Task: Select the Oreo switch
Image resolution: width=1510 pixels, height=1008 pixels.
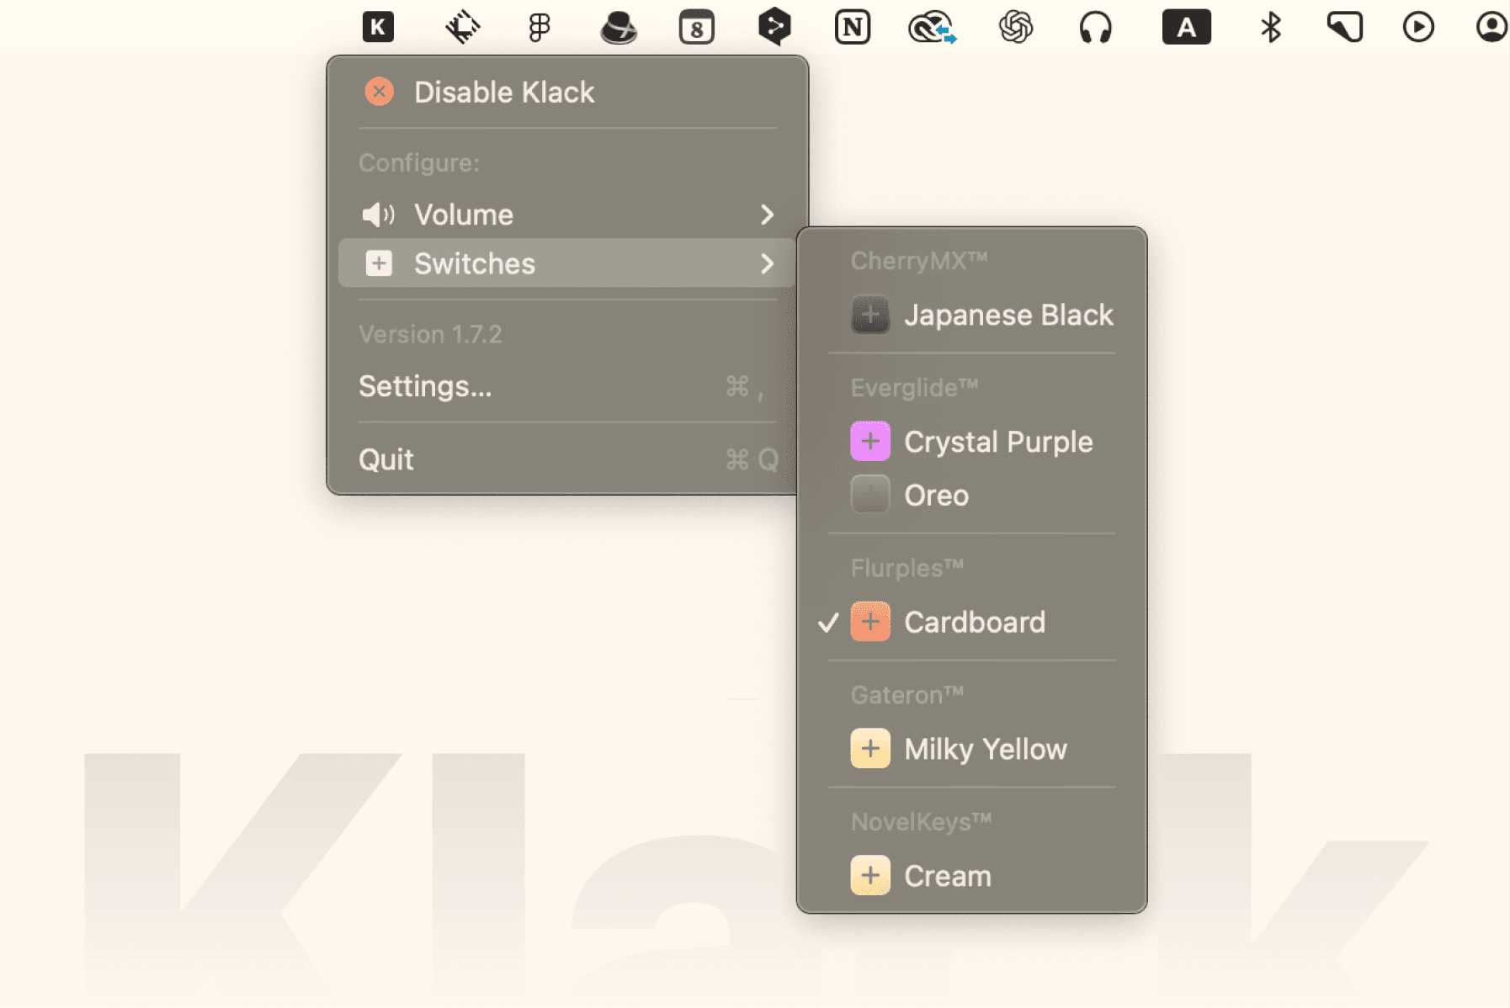Action: coord(972,495)
